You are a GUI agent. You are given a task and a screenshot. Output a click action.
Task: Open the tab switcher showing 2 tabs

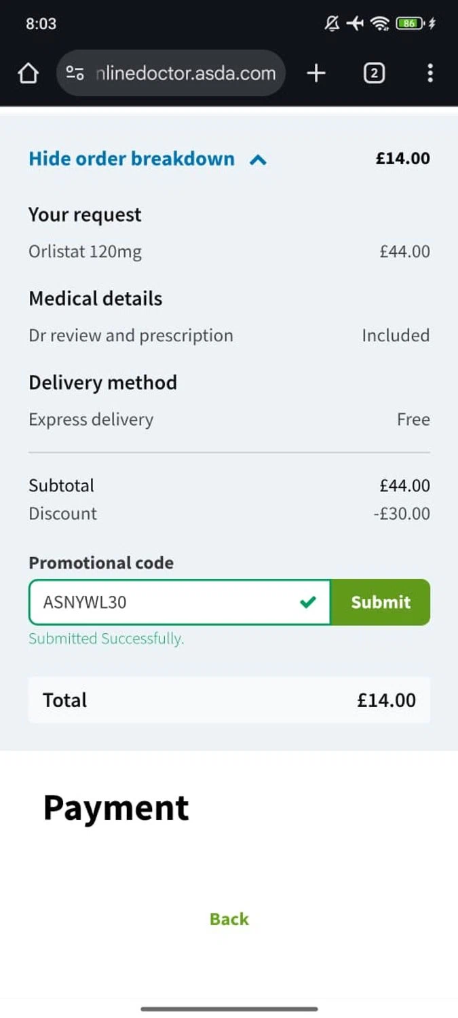click(374, 73)
